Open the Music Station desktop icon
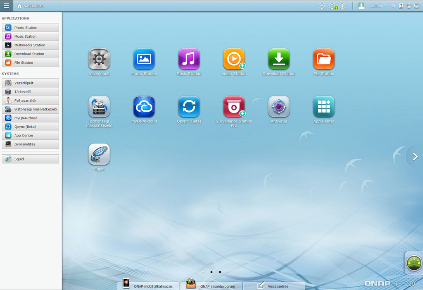The height and width of the screenshot is (290, 423). (x=189, y=59)
